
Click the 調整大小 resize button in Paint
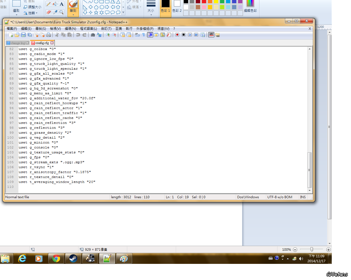point(32,7)
